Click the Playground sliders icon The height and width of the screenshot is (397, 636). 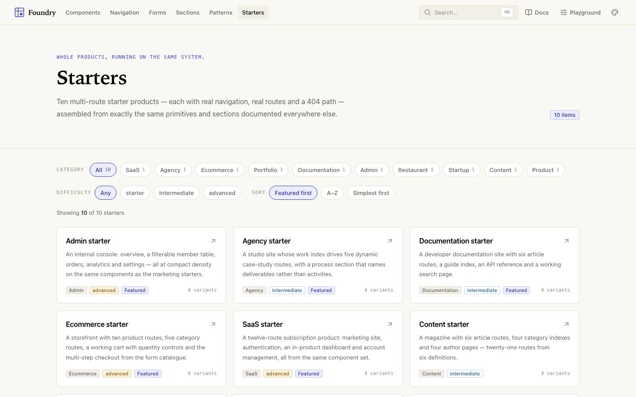[564, 12]
